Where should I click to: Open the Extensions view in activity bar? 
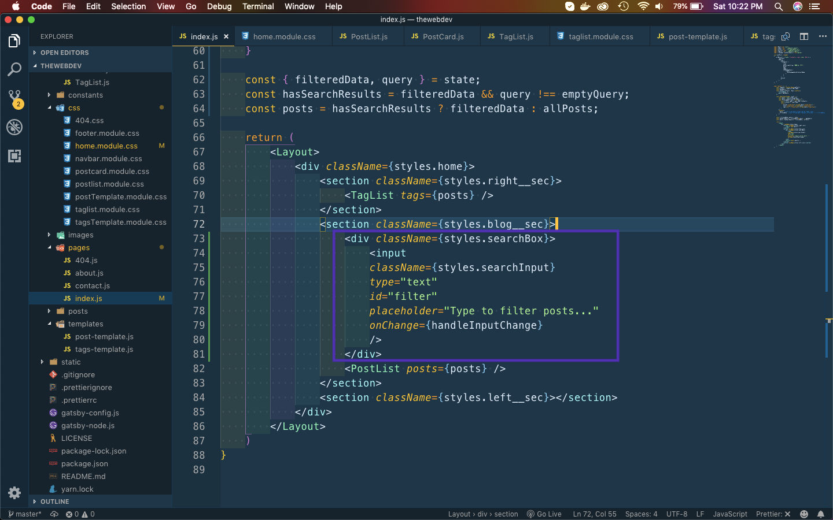pyautogui.click(x=14, y=156)
